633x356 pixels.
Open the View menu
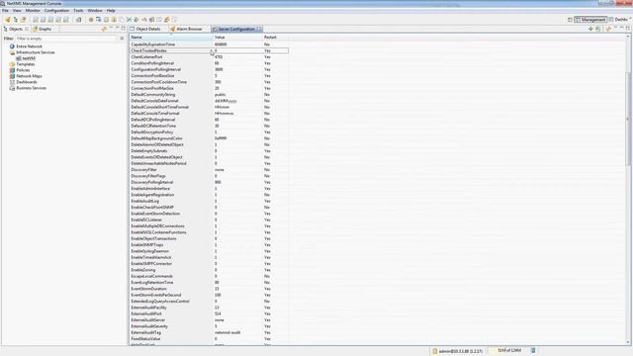coord(17,11)
